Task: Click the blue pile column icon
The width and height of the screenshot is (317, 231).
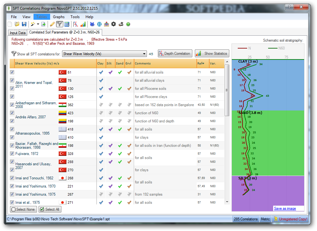Action: click(99, 24)
